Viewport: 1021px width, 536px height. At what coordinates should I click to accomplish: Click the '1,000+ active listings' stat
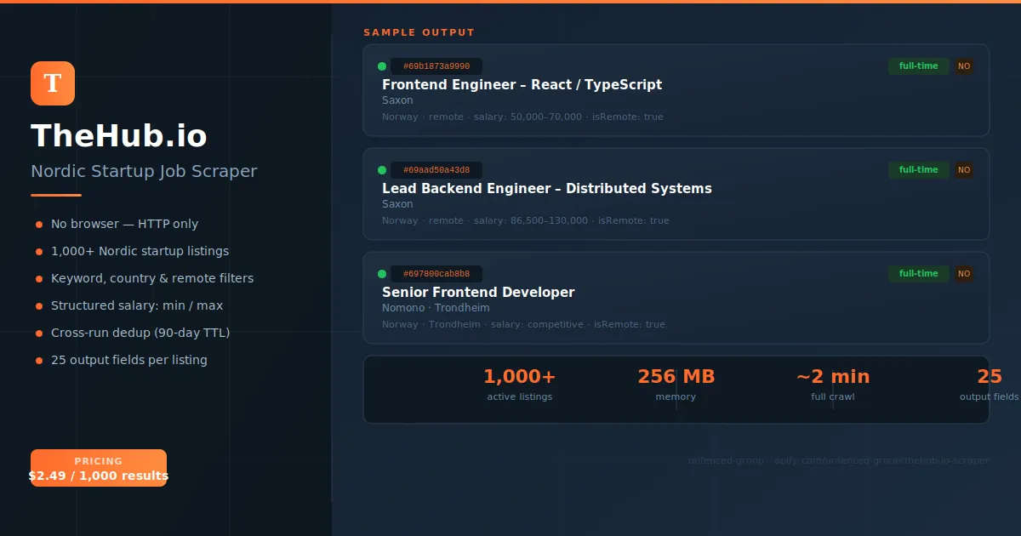pos(519,385)
